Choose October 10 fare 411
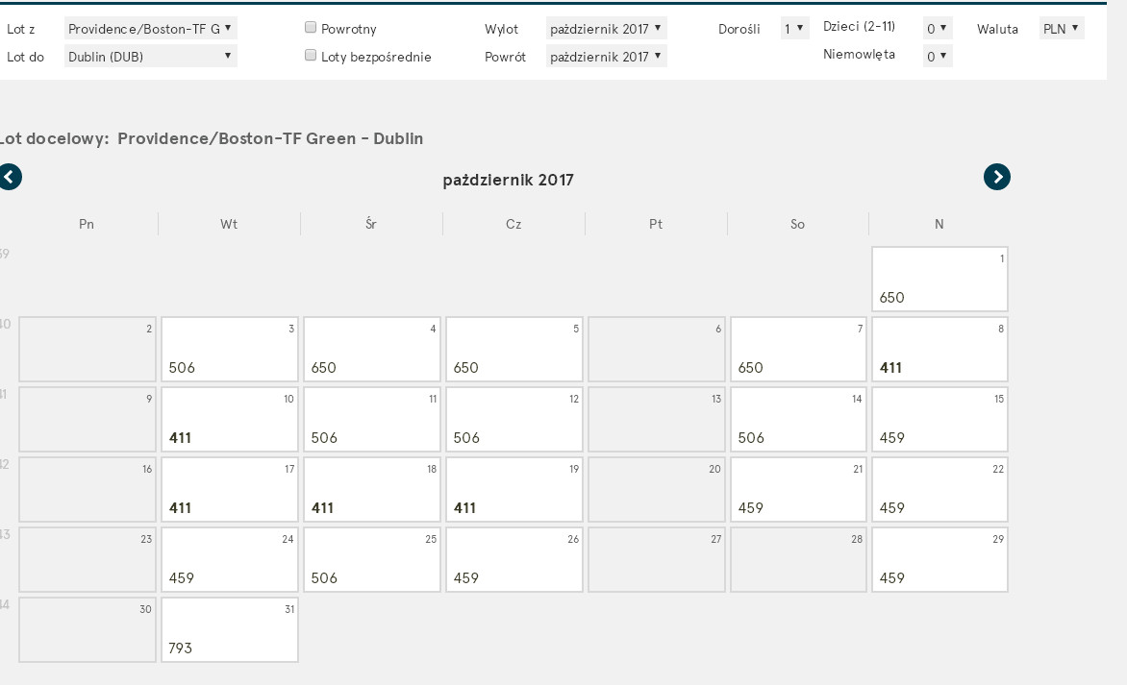Screen dimensions: 1127x685 [229, 419]
